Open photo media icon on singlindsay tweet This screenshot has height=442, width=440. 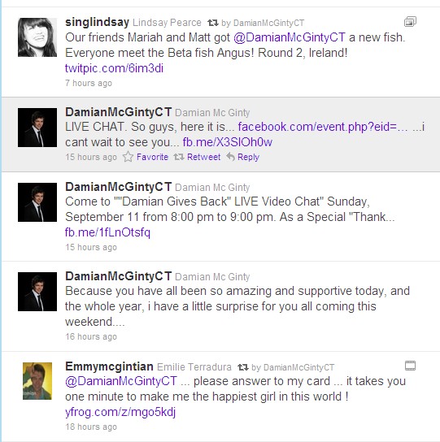click(410, 22)
